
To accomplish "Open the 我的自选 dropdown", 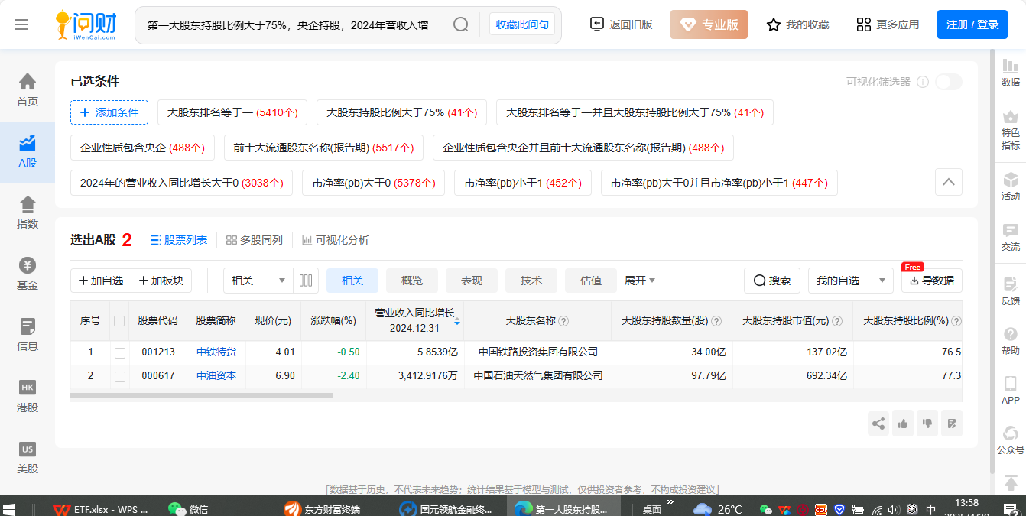I will tap(851, 281).
